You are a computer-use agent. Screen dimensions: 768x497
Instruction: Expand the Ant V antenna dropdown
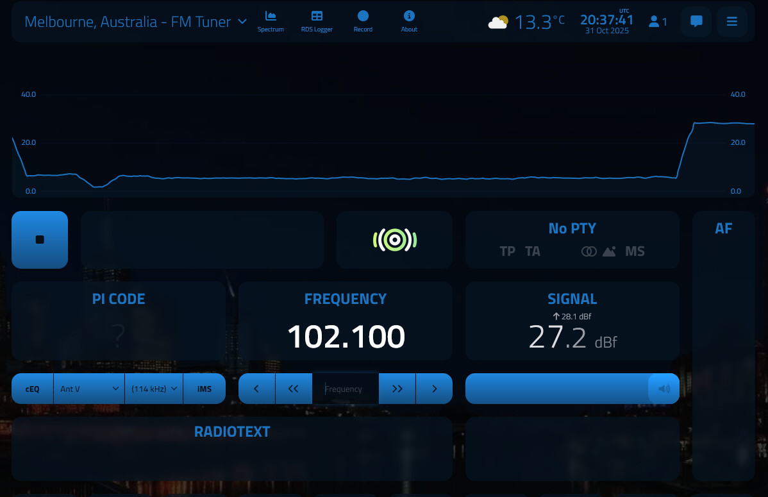pyautogui.click(x=90, y=389)
